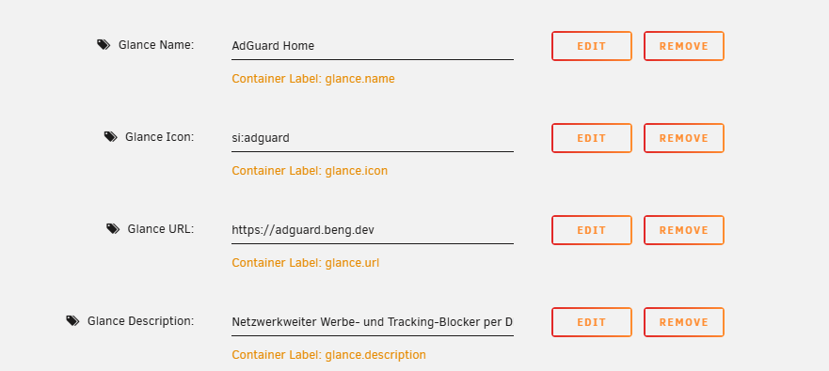Click the Container Label: glance.description text
Viewport: 829px width, 371px height.
[x=328, y=355]
